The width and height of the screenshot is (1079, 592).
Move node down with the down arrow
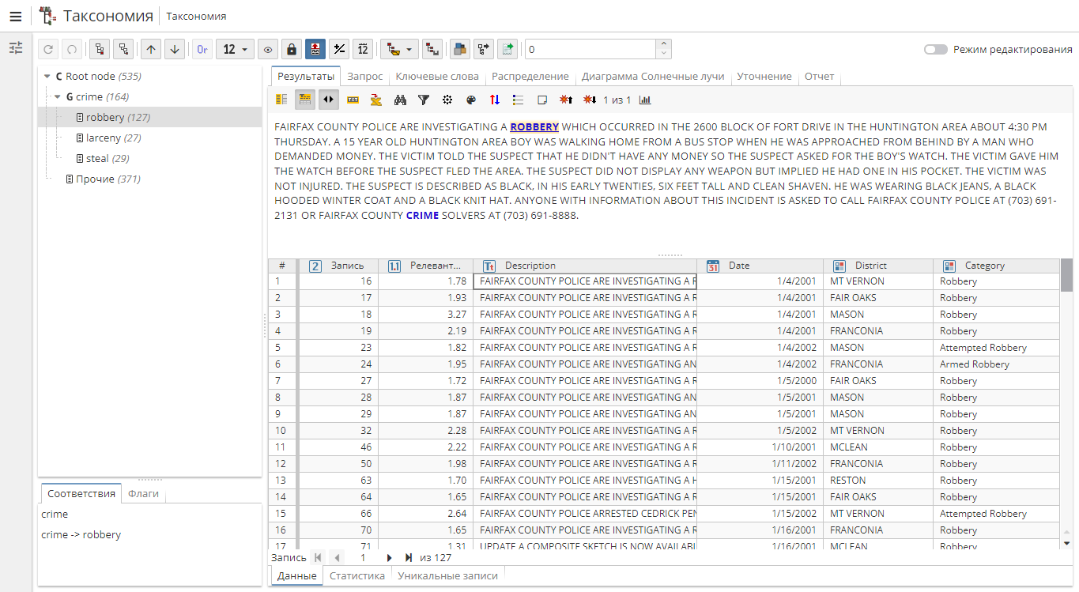click(x=175, y=49)
